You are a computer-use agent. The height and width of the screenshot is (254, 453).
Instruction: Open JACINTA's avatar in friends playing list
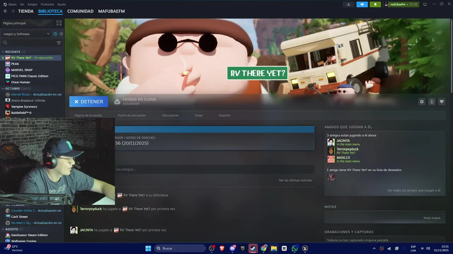click(x=331, y=142)
